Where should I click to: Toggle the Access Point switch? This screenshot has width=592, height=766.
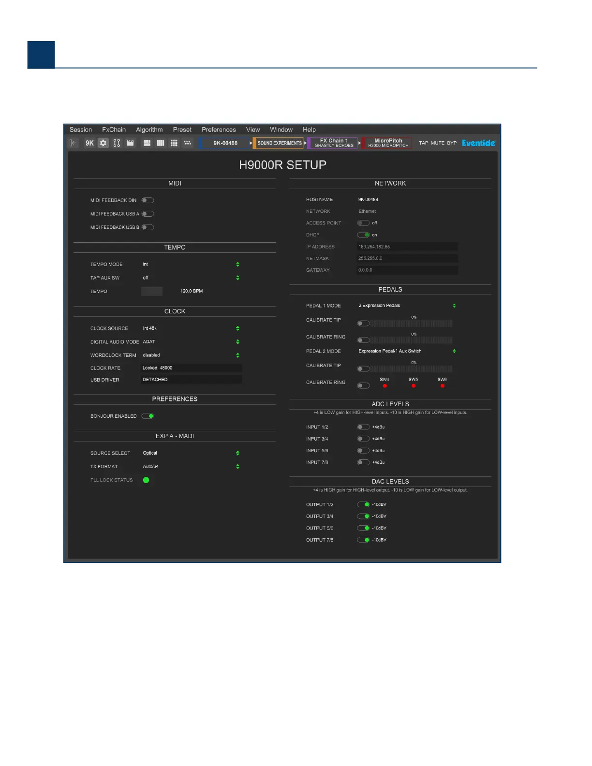tap(363, 223)
